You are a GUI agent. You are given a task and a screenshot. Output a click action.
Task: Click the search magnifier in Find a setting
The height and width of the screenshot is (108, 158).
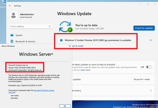coord(50,26)
